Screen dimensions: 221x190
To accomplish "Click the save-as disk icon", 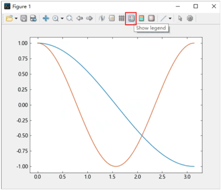I will point(33,18).
